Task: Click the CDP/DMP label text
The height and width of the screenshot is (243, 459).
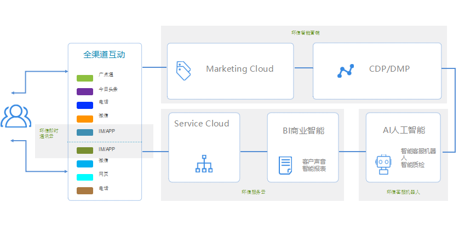Action: (389, 69)
